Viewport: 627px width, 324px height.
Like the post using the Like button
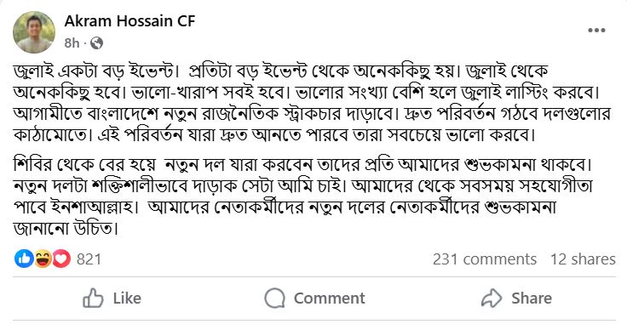112,298
